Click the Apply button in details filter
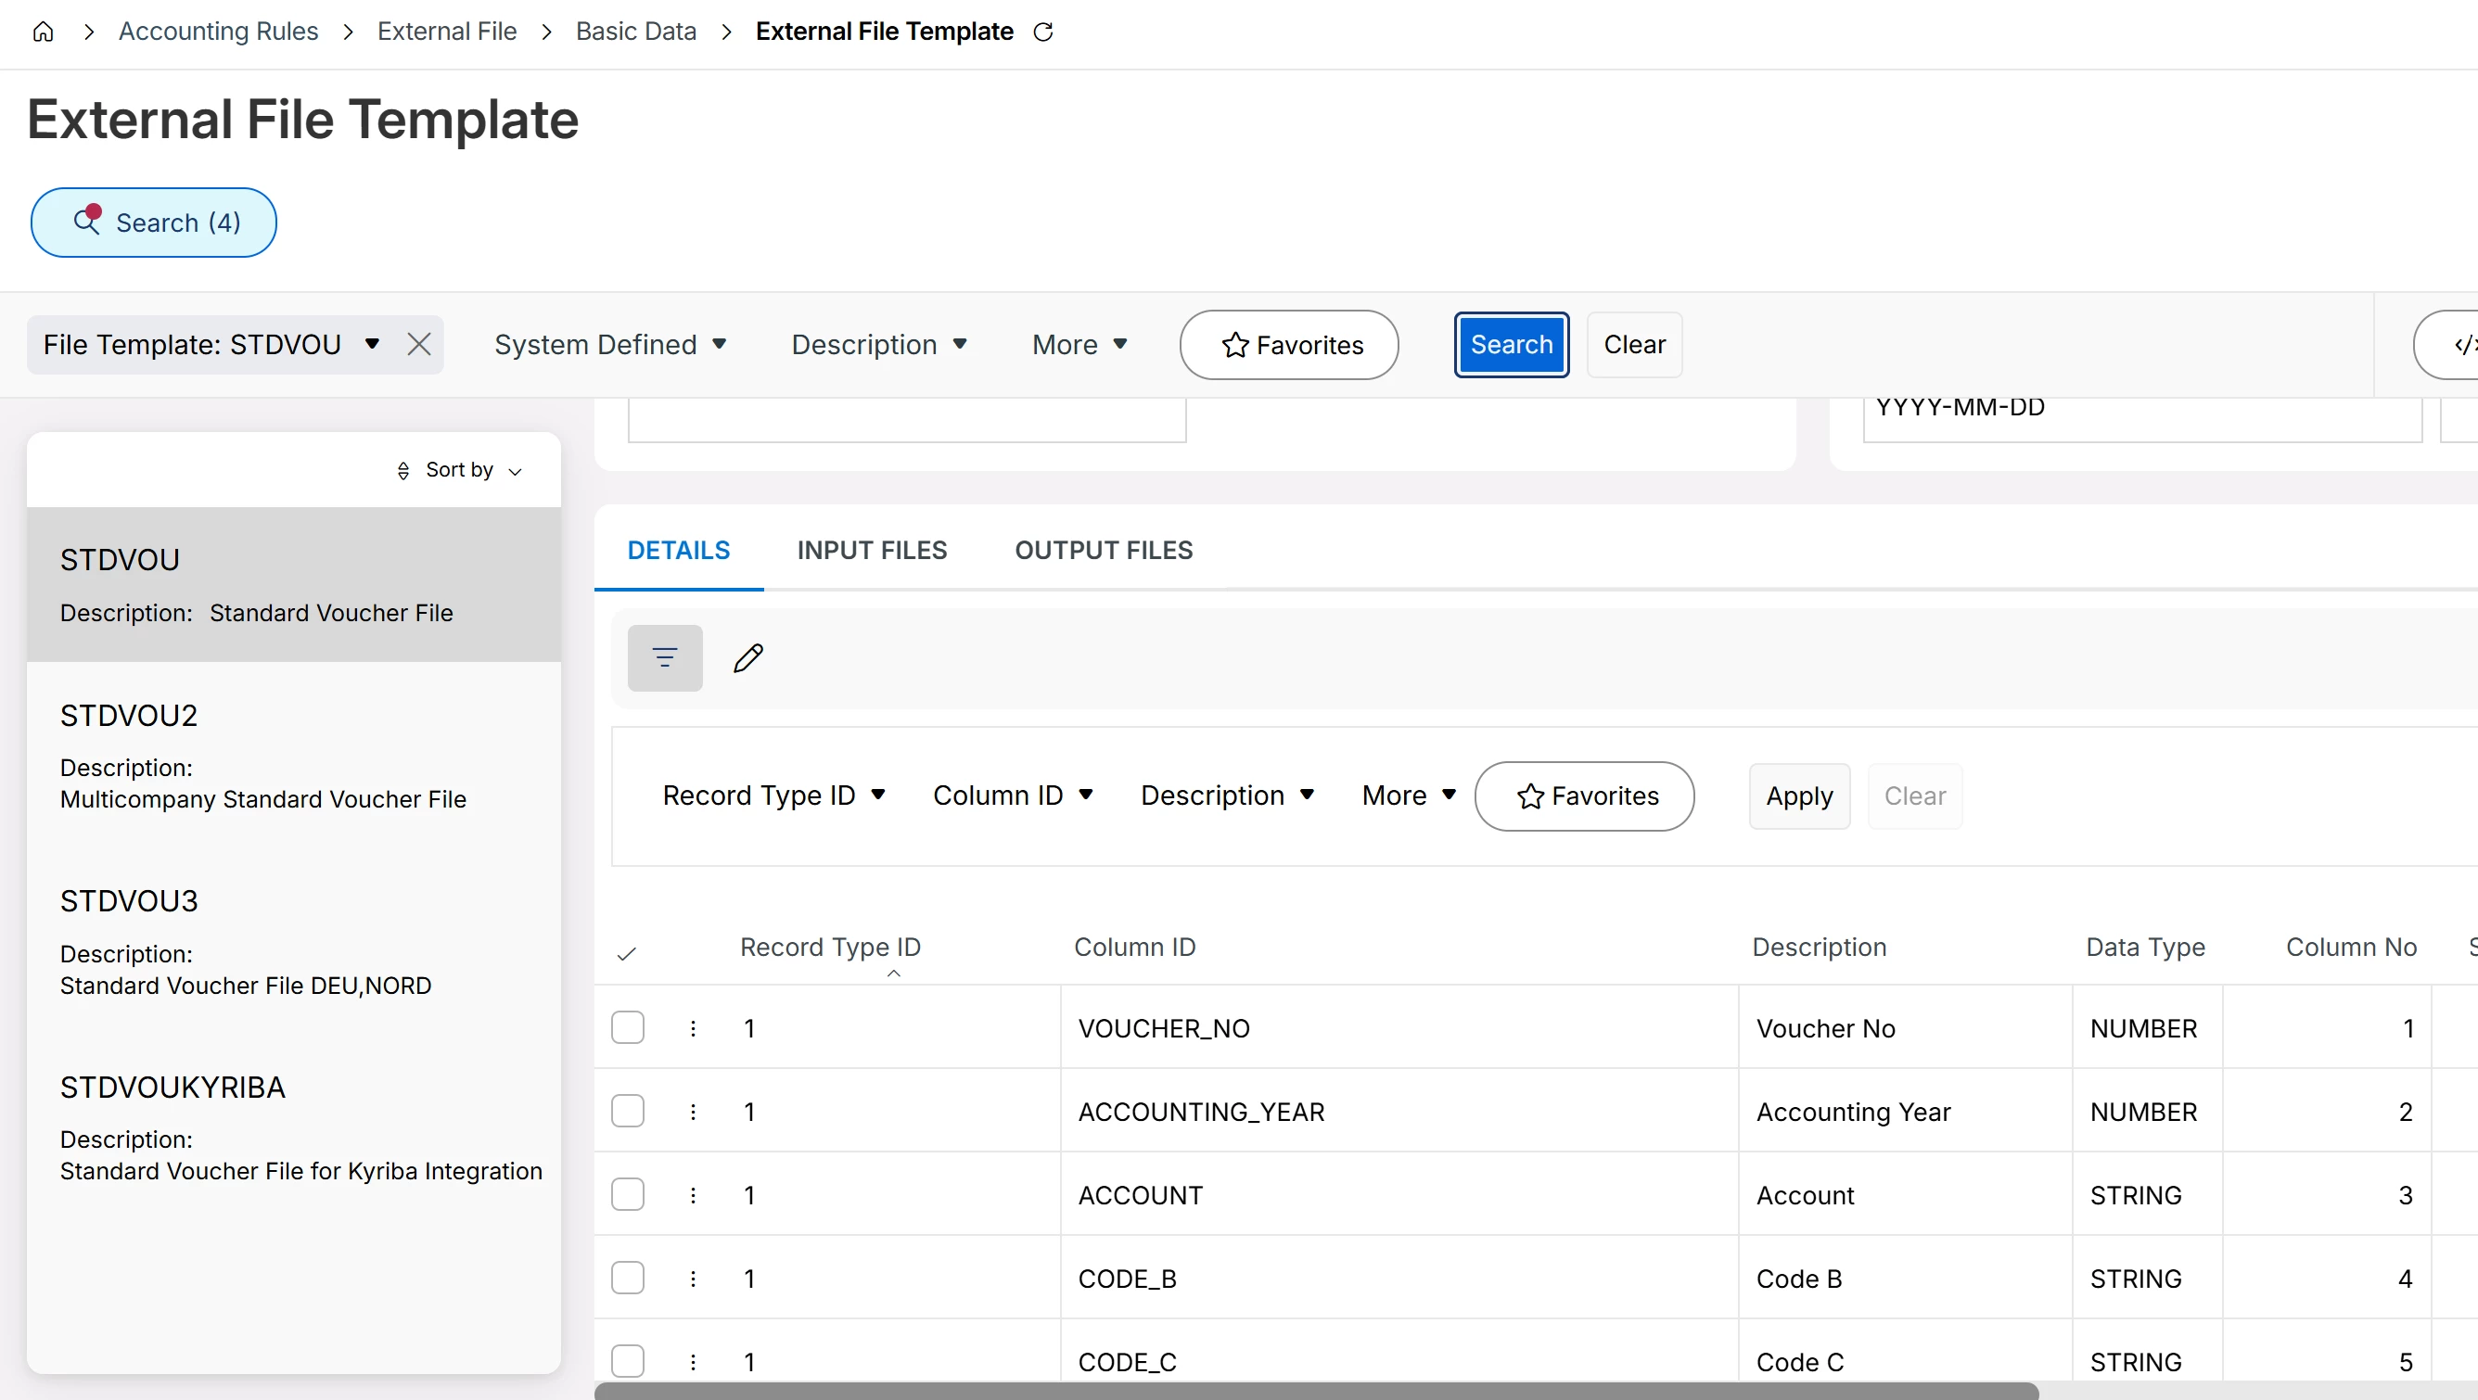The width and height of the screenshot is (2478, 1400). [1799, 796]
